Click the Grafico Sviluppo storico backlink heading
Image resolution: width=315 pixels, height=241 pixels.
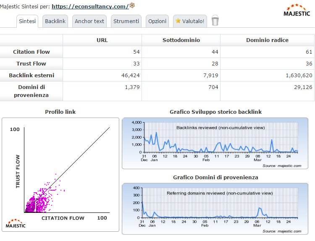tap(215, 112)
